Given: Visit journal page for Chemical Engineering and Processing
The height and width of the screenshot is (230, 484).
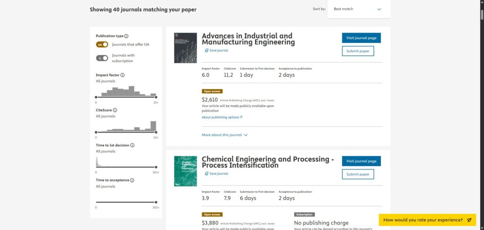Looking at the screenshot, I should pos(361,161).
